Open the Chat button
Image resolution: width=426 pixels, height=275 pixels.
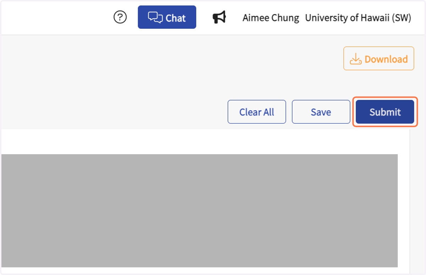pyautogui.click(x=167, y=17)
